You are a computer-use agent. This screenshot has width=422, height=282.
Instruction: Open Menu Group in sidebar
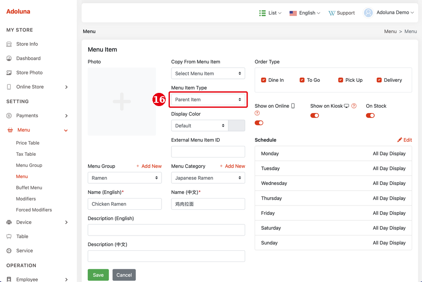29,165
